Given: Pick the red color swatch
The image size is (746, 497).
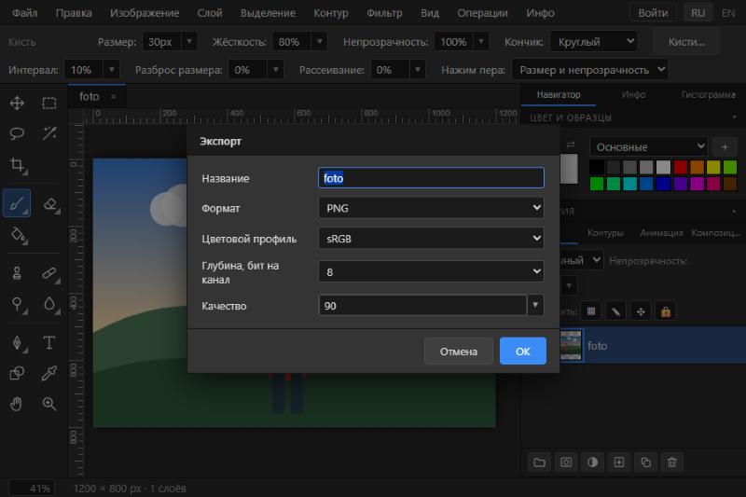Looking at the screenshot, I should coord(681,167).
